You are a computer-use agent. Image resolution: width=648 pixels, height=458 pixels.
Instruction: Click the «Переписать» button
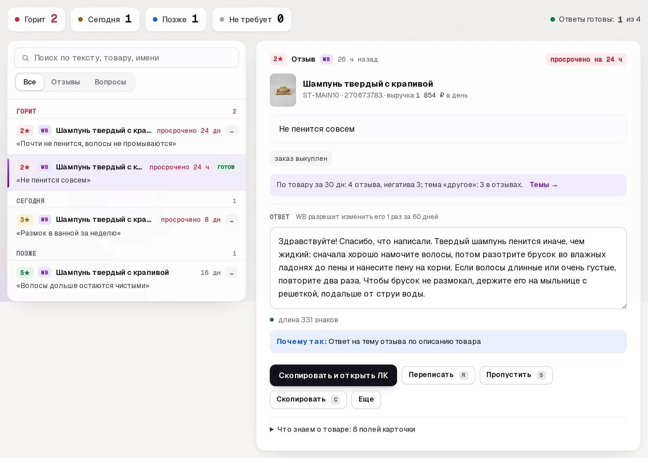coord(438,375)
